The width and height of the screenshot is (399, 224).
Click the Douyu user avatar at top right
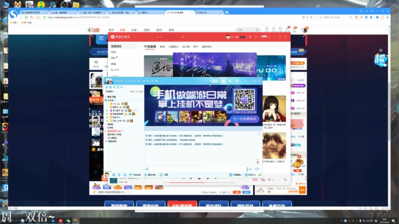click(x=305, y=30)
